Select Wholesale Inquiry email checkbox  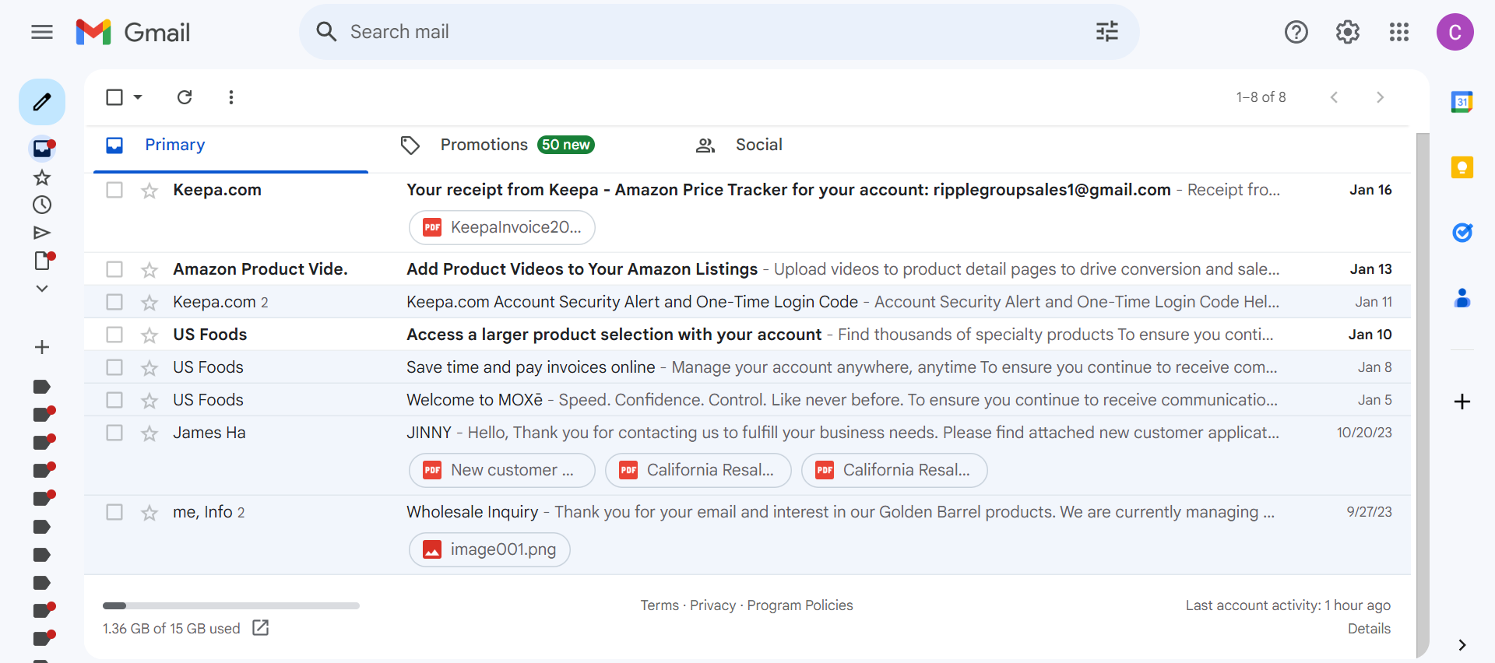click(114, 512)
